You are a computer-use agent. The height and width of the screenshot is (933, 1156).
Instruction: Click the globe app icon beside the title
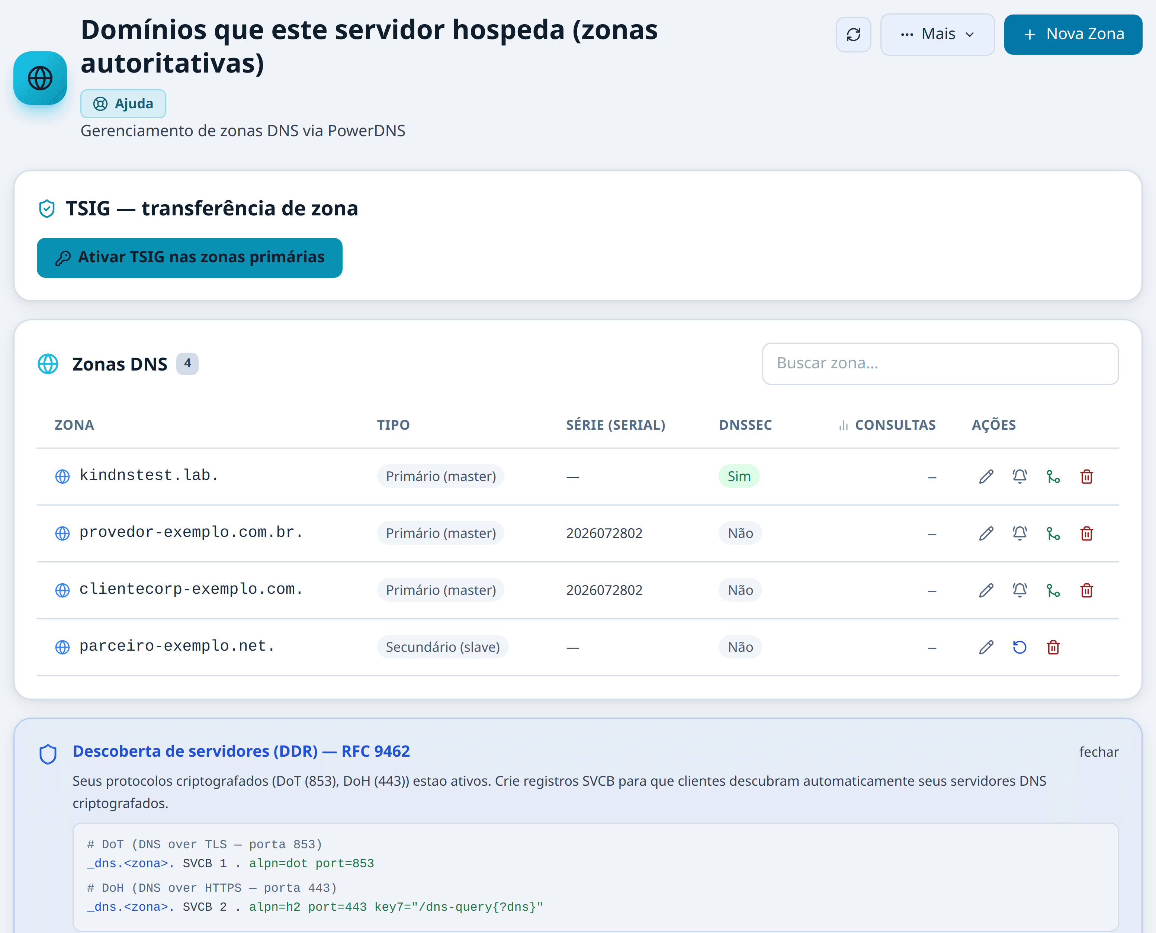tap(40, 78)
